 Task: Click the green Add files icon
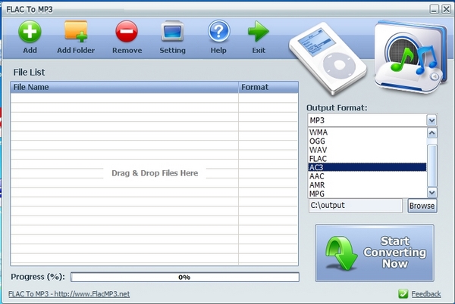30,32
